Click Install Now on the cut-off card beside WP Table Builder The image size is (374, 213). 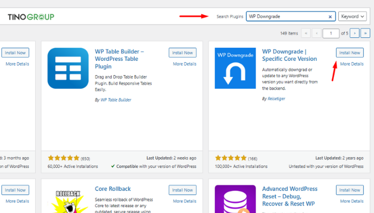(15, 53)
